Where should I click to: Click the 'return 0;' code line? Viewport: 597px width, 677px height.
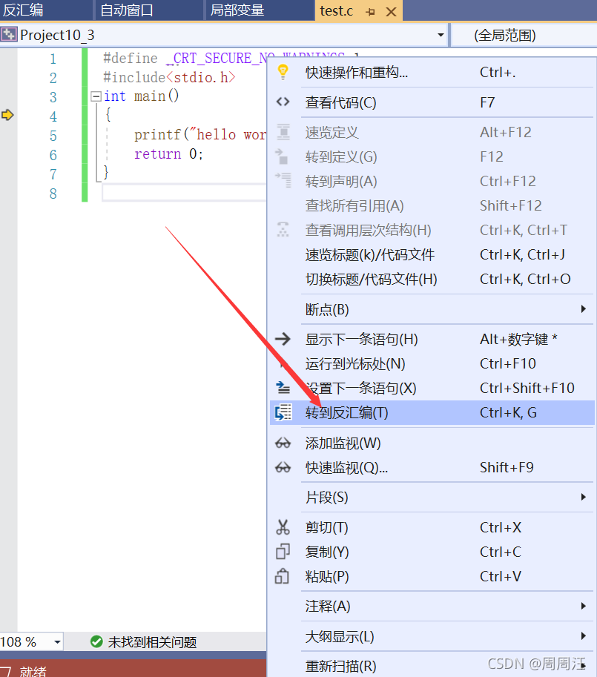pyautogui.click(x=168, y=153)
